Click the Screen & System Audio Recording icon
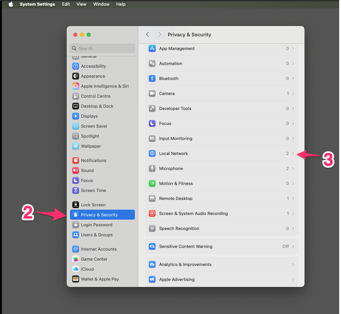 click(152, 213)
